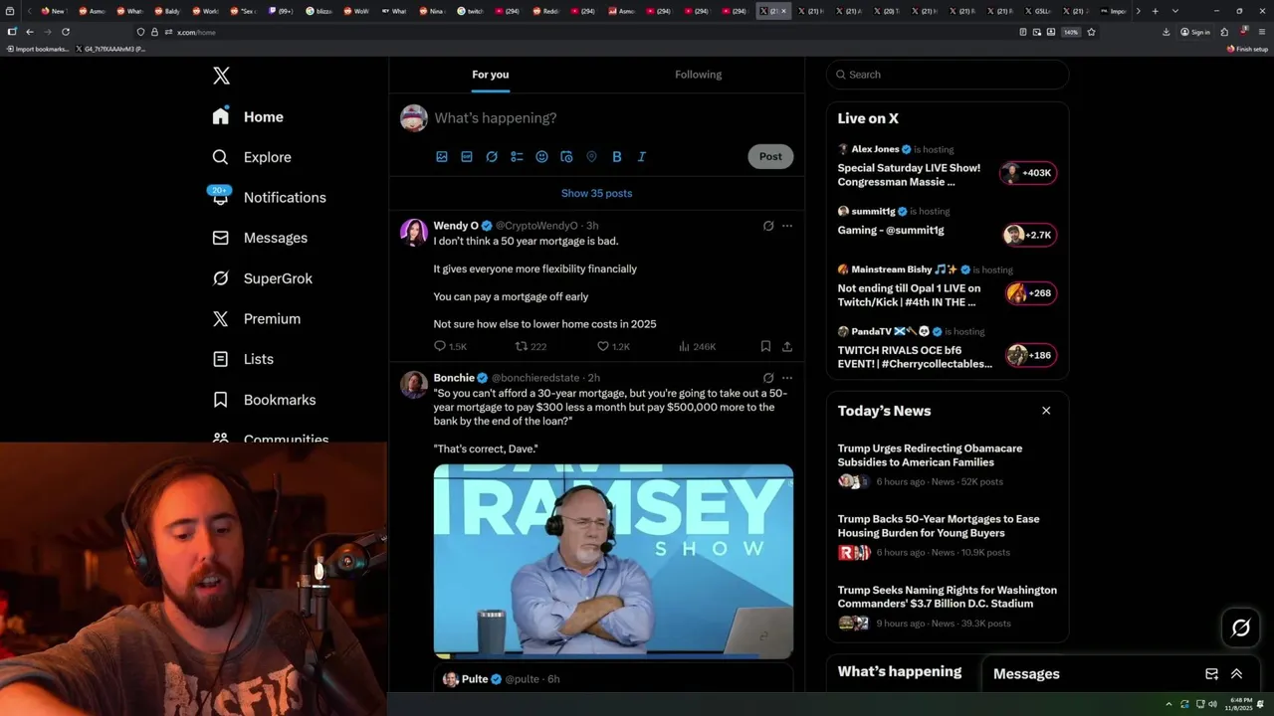Viewport: 1274px width, 716px height.
Task: Open 50-Year Mortgages news story
Action: (947, 536)
